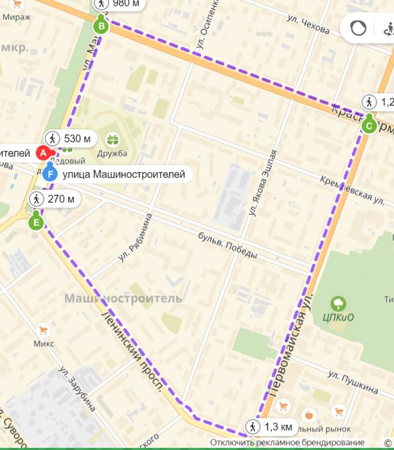This screenshot has width=394, height=450.
Task: Click green waypoint marker E
Action: point(36,222)
